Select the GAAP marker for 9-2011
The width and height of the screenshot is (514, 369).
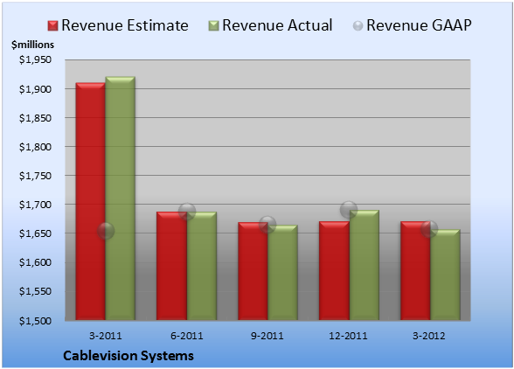[267, 225]
